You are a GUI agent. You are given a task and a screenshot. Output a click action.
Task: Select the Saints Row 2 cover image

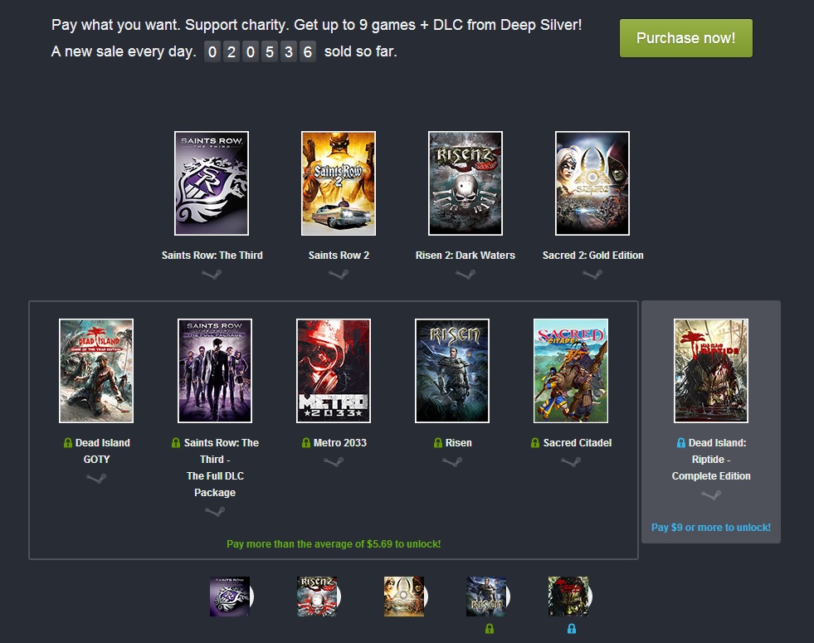[x=339, y=183]
